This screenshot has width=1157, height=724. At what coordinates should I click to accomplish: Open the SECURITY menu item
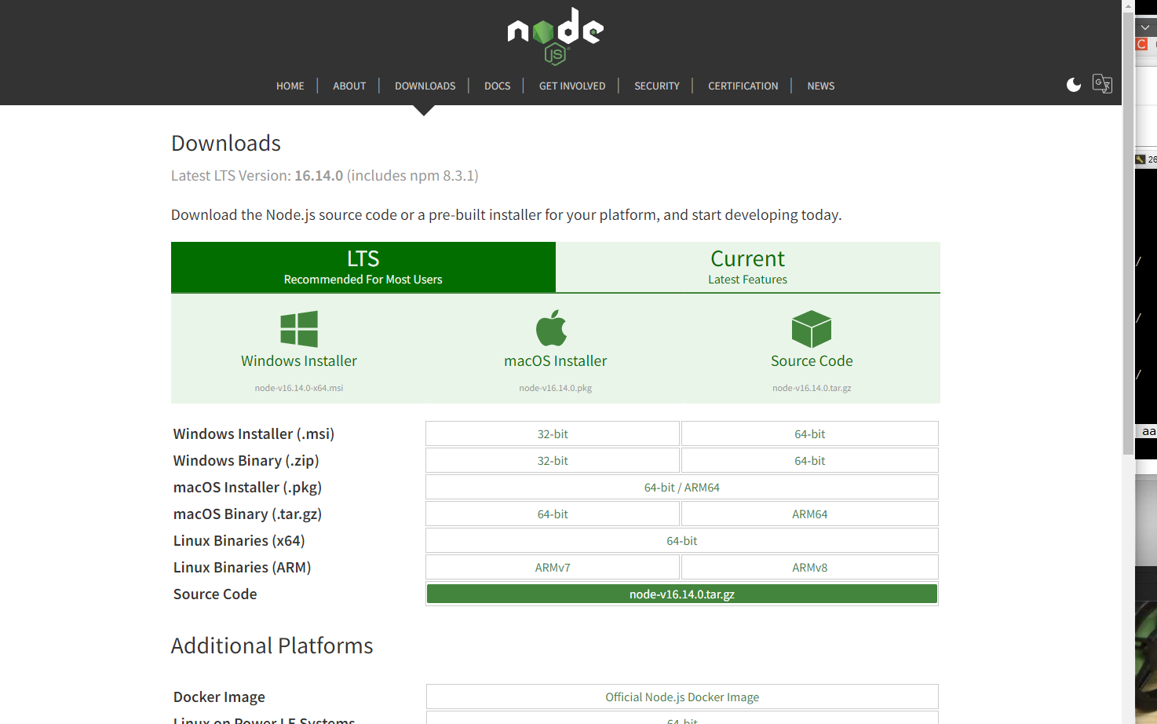pos(657,86)
